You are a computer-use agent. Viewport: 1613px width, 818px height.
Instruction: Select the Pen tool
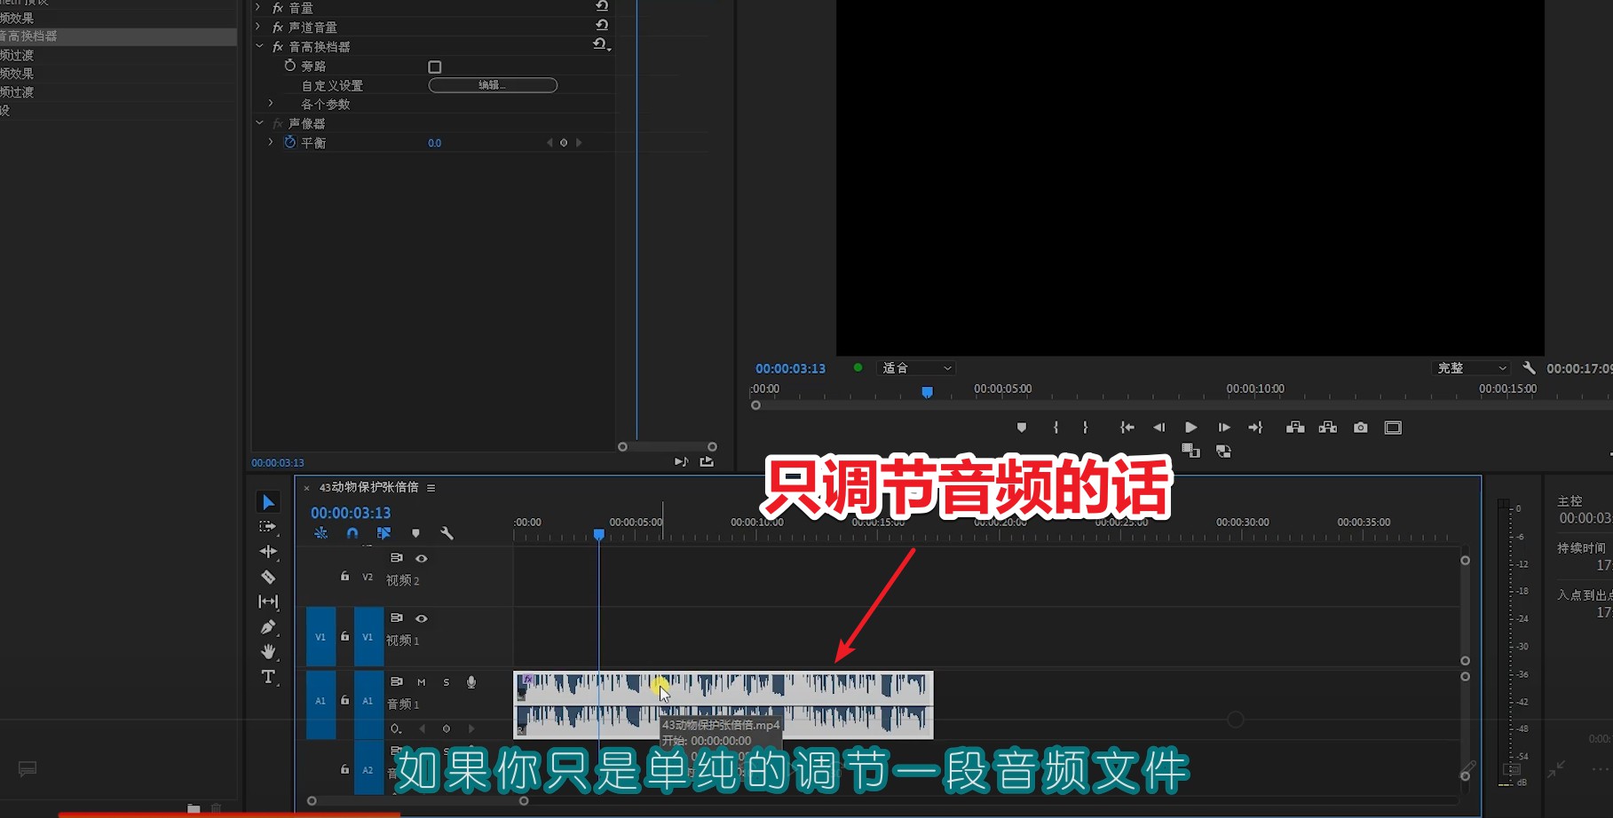[268, 627]
